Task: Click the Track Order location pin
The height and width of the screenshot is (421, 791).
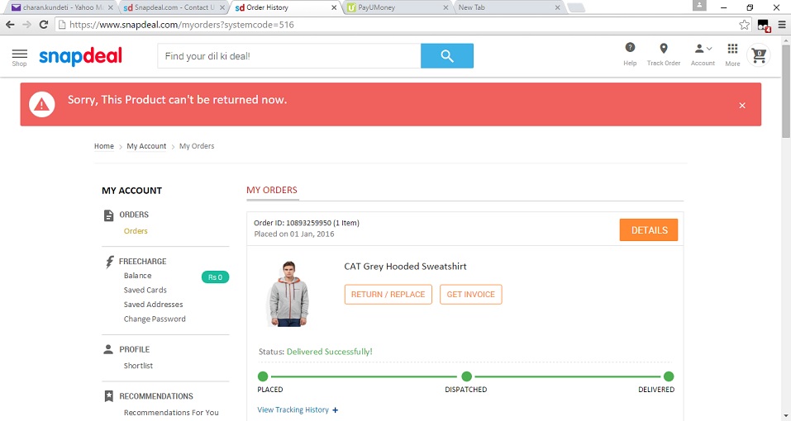Action: (663, 50)
